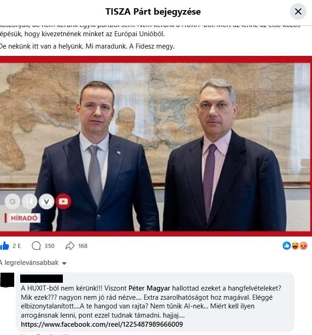Viewport: 312px width, 335px height.
Task: Open the post photo of two men
Action: 156,146
